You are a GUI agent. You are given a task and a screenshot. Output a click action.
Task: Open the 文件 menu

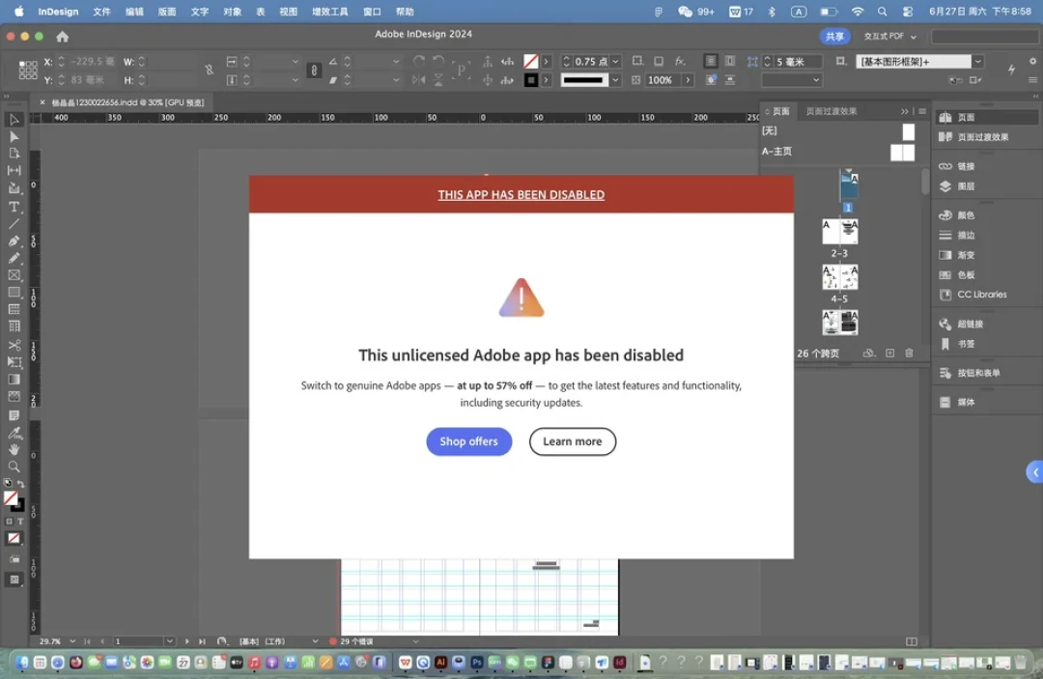coord(101,12)
